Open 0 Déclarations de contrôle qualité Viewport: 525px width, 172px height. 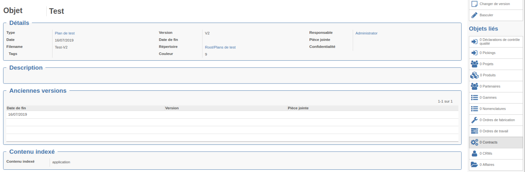click(499, 42)
